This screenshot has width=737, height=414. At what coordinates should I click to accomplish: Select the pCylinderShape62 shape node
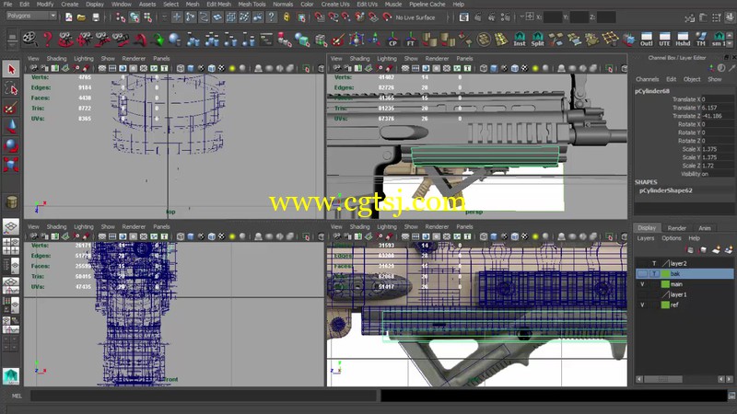point(665,190)
